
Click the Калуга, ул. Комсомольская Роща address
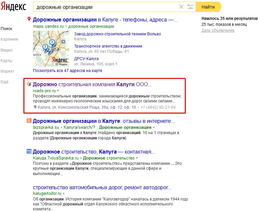pos(87,107)
